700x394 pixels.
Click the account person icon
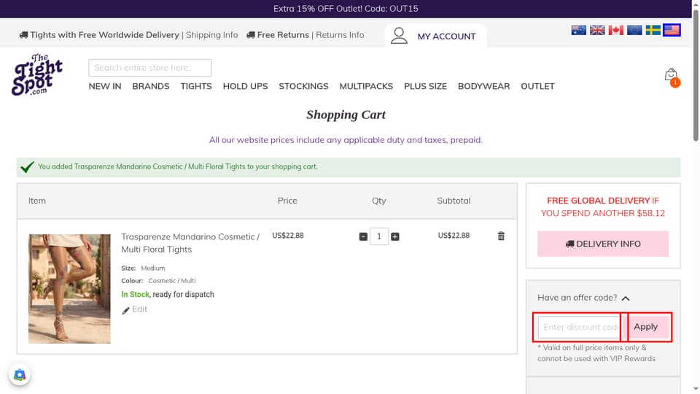pyautogui.click(x=399, y=36)
